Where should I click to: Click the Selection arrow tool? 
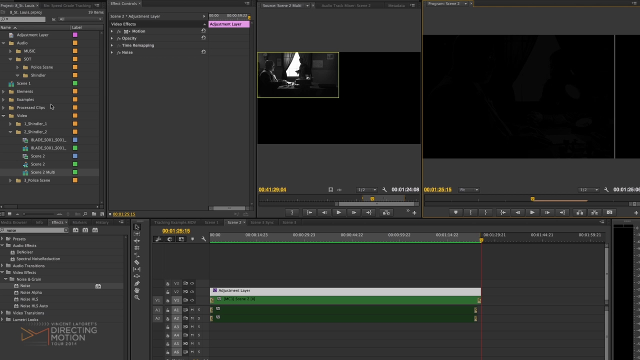137,227
